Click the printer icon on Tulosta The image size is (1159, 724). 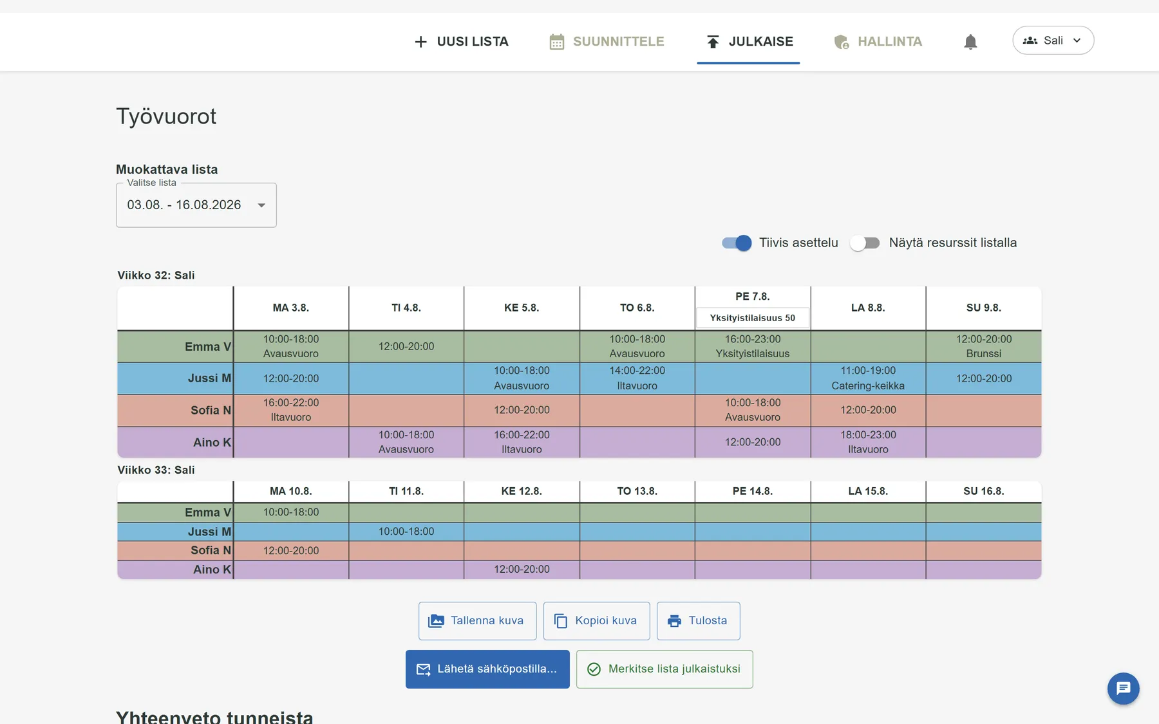pyautogui.click(x=674, y=621)
